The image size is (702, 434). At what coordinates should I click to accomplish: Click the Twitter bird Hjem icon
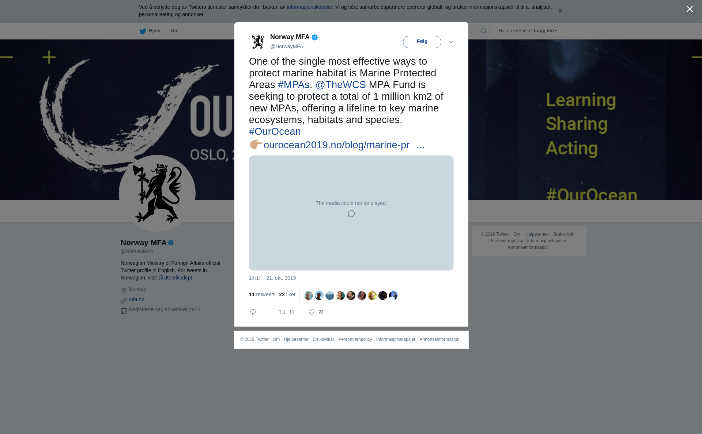[x=143, y=31]
